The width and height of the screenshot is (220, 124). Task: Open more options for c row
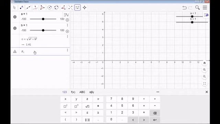[67, 37]
